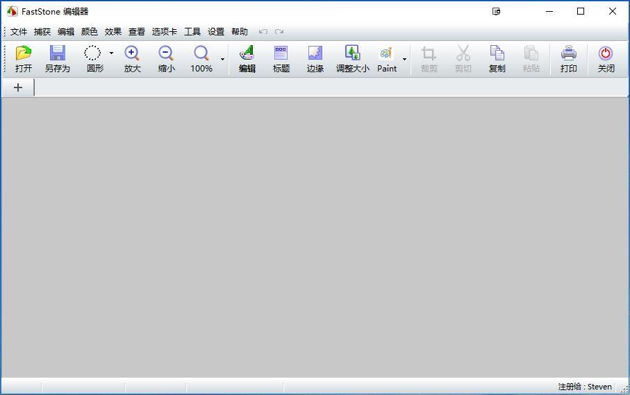630x395 pixels.
Task: Open the 选项卡 menu
Action: click(x=165, y=32)
